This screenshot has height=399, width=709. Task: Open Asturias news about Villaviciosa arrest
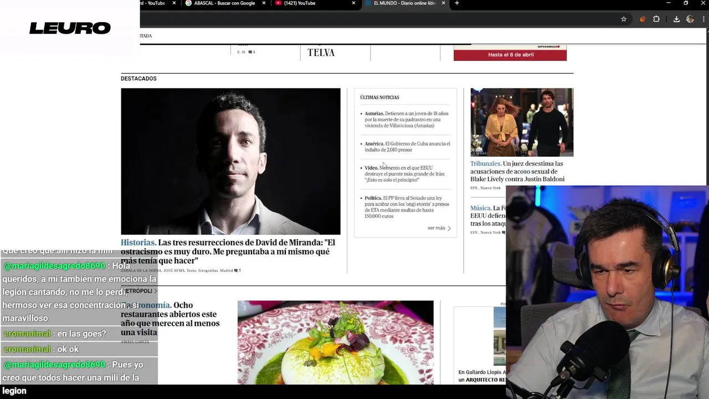pos(406,120)
